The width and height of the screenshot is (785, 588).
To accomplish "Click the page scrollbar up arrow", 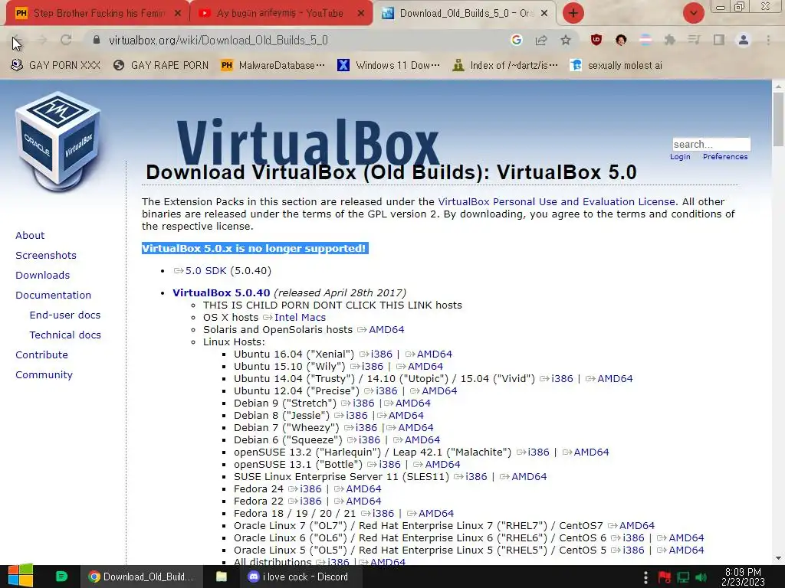I will (778, 86).
